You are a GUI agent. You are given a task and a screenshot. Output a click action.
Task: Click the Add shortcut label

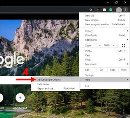tap(20, 108)
